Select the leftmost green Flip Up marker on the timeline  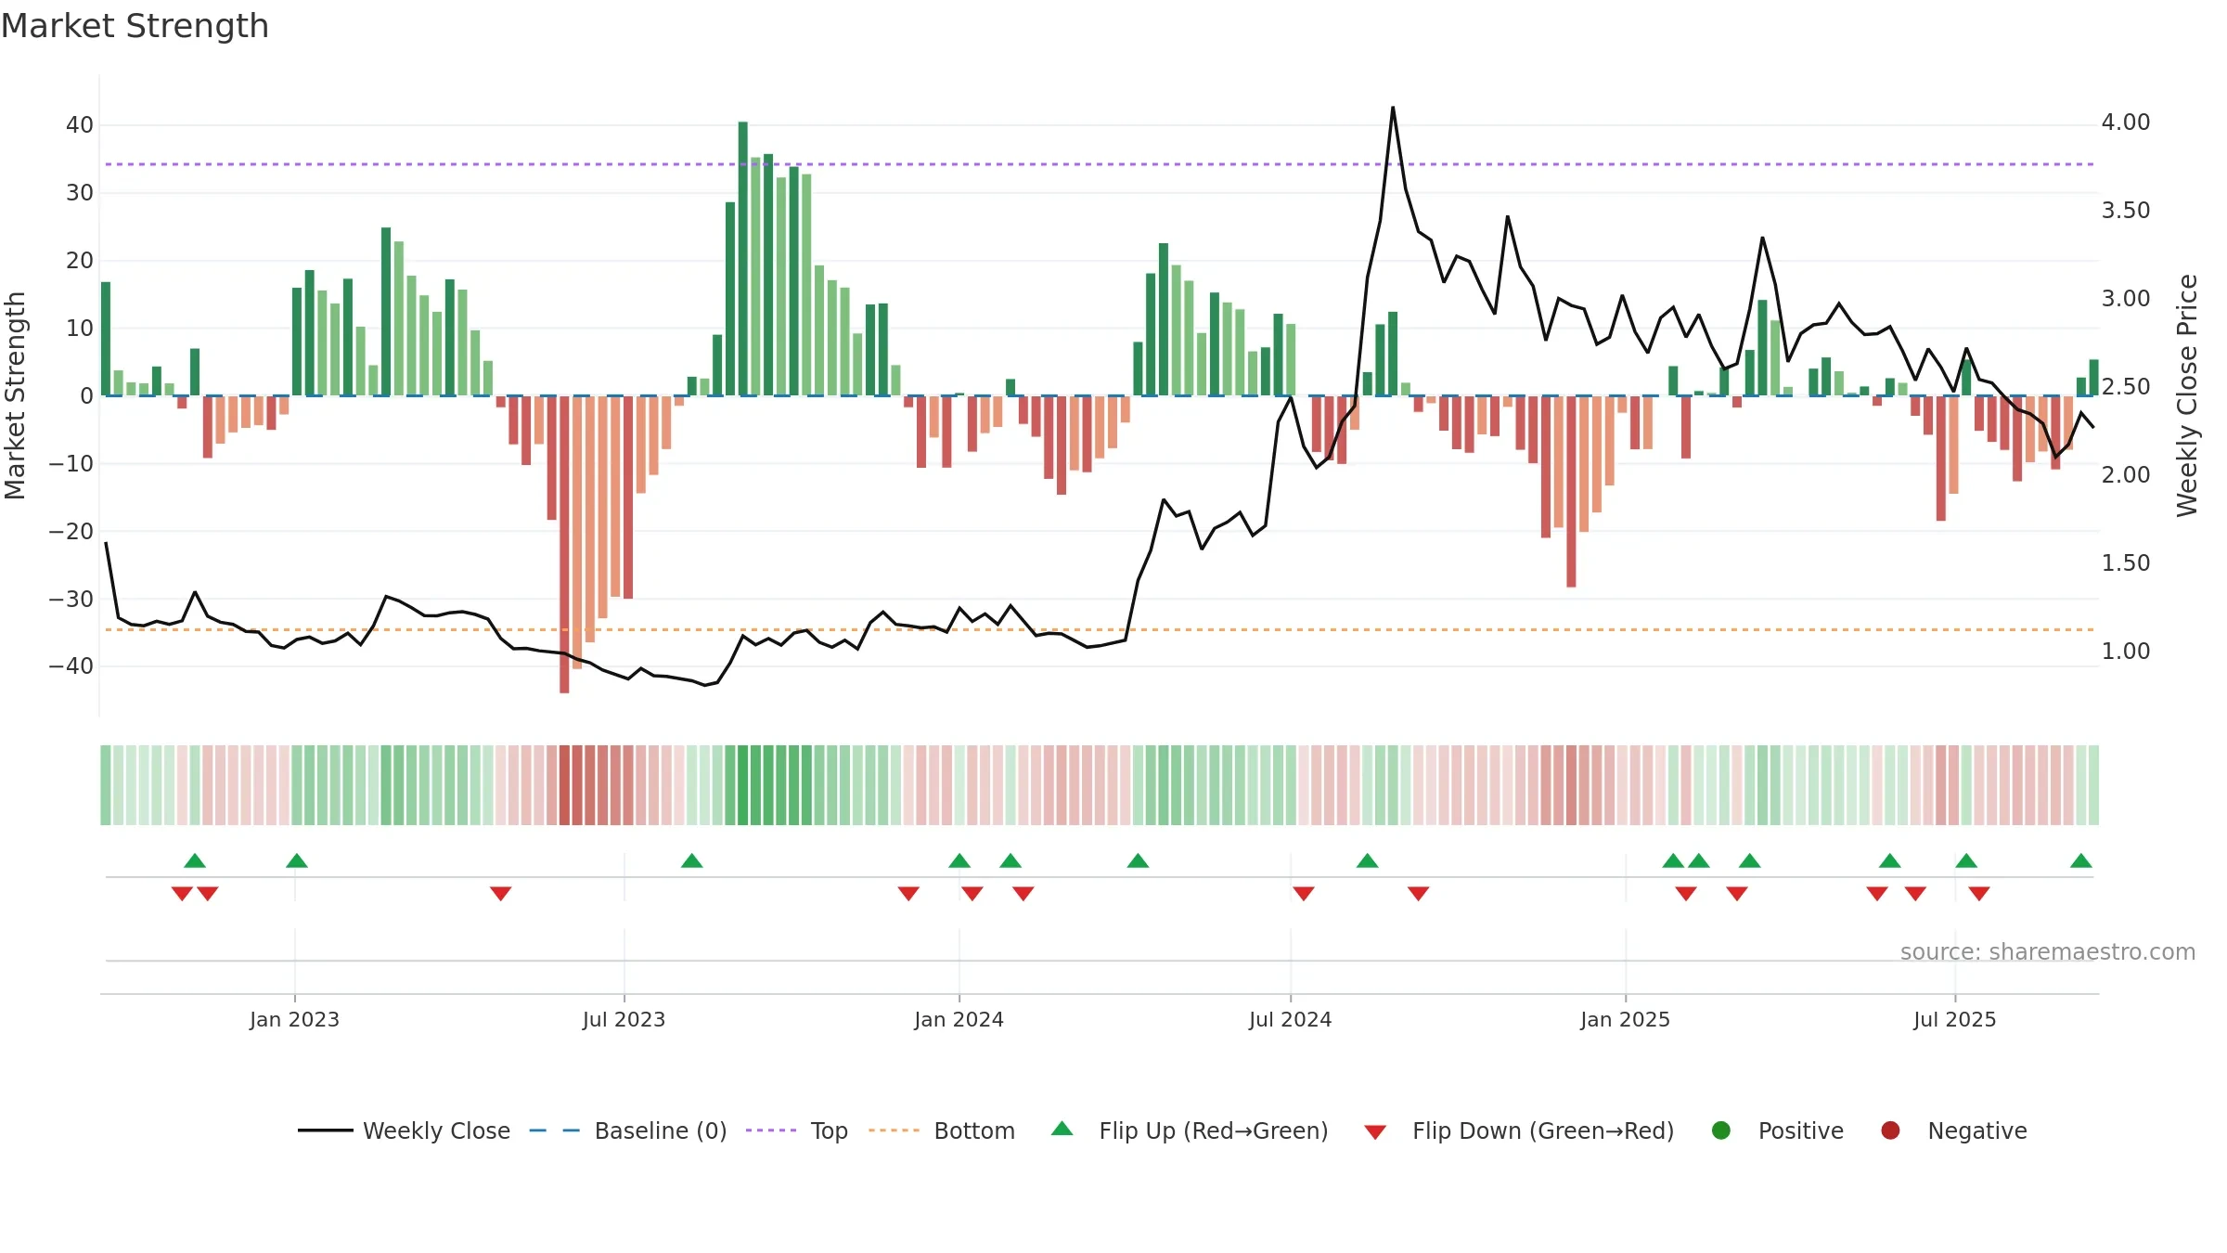(x=195, y=860)
